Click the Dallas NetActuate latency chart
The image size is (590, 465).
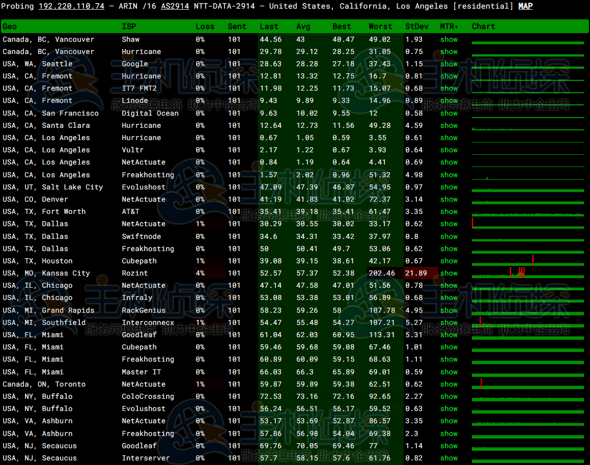pos(527,224)
